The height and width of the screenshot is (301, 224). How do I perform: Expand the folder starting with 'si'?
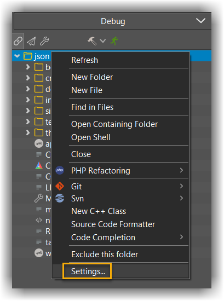point(28,111)
